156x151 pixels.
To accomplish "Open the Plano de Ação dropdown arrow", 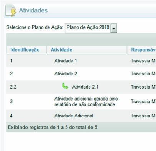I will (x=113, y=28).
